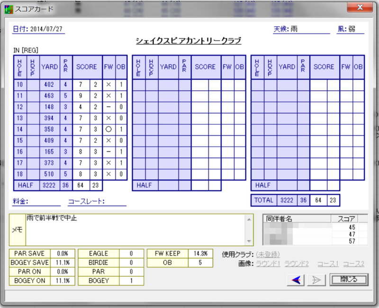This screenshot has height=308, width=379.
Task: Close the スコアカード window
Action: [360, 7]
